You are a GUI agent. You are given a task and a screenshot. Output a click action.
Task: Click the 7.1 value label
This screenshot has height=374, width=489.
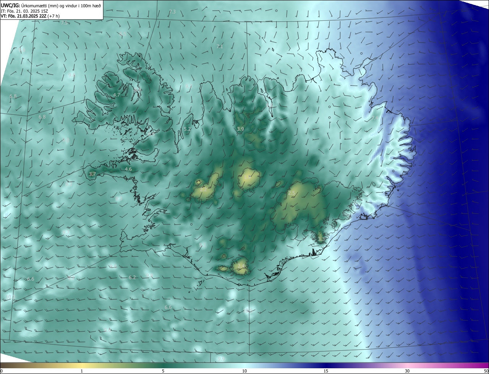point(220,47)
